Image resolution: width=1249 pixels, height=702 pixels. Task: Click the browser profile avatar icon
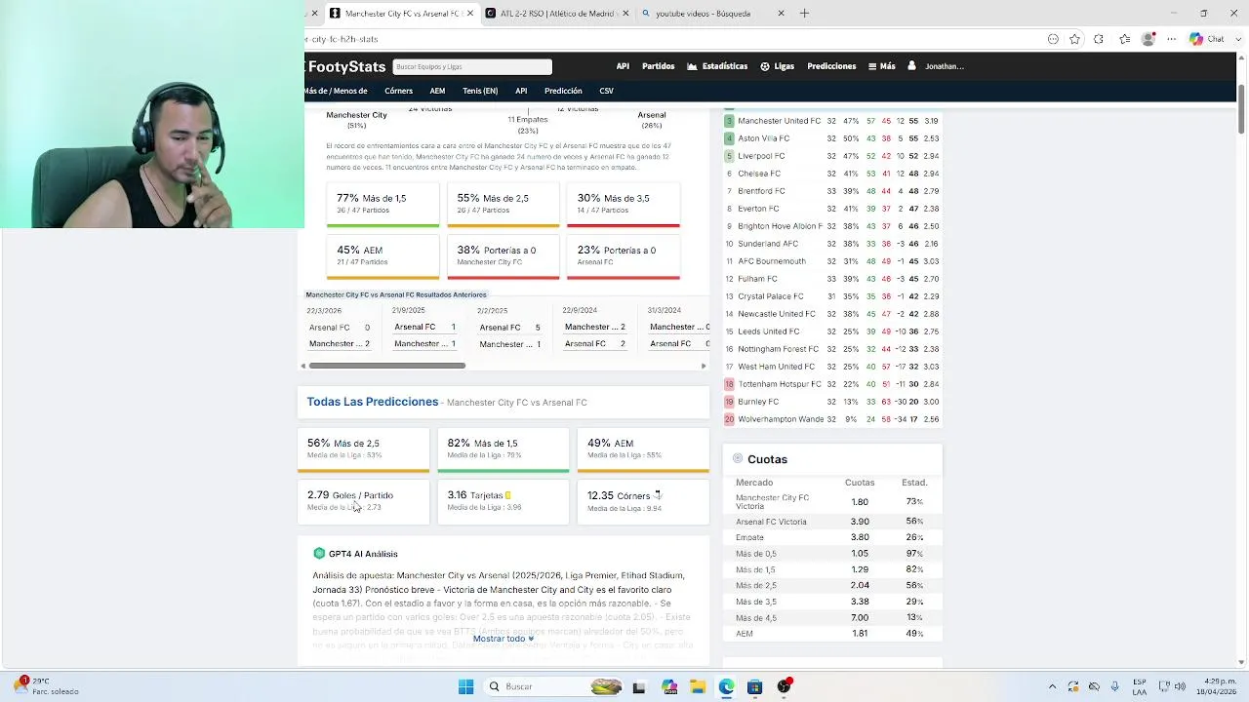1148,39
